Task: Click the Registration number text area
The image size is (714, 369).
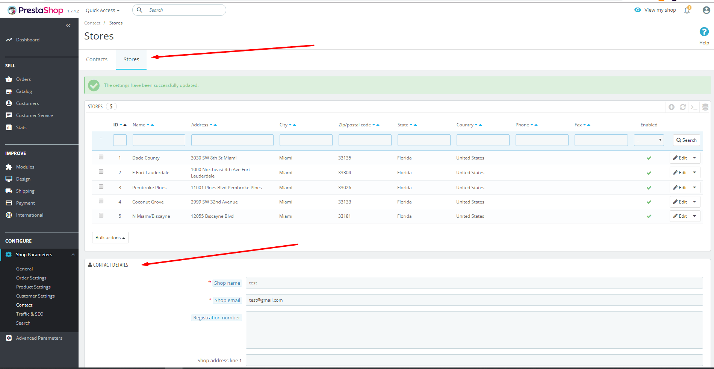Action: [x=474, y=330]
